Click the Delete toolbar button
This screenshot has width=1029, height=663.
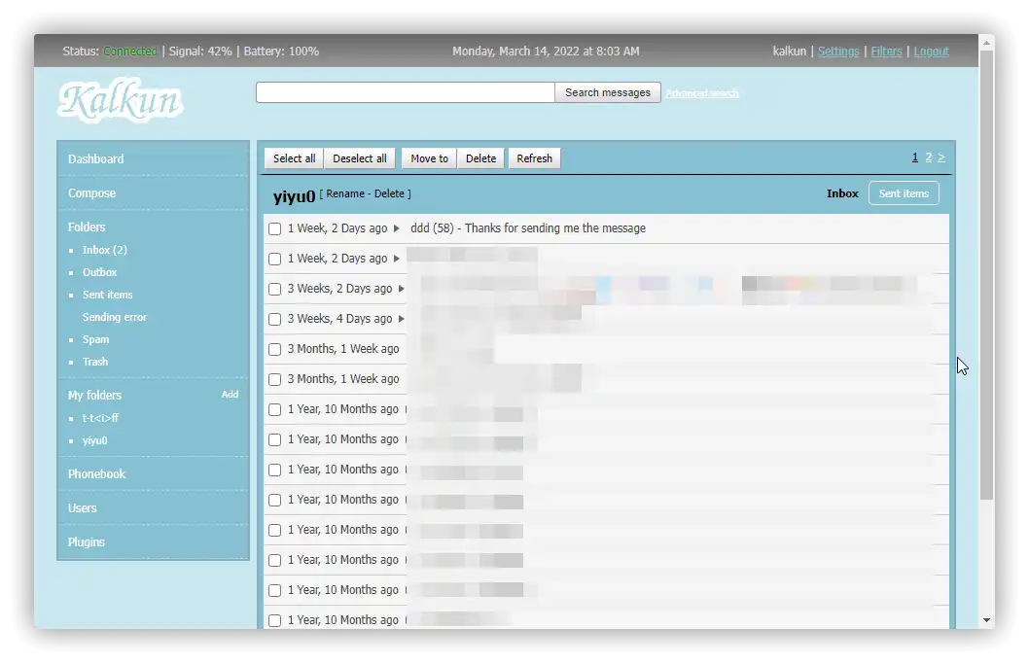481,158
